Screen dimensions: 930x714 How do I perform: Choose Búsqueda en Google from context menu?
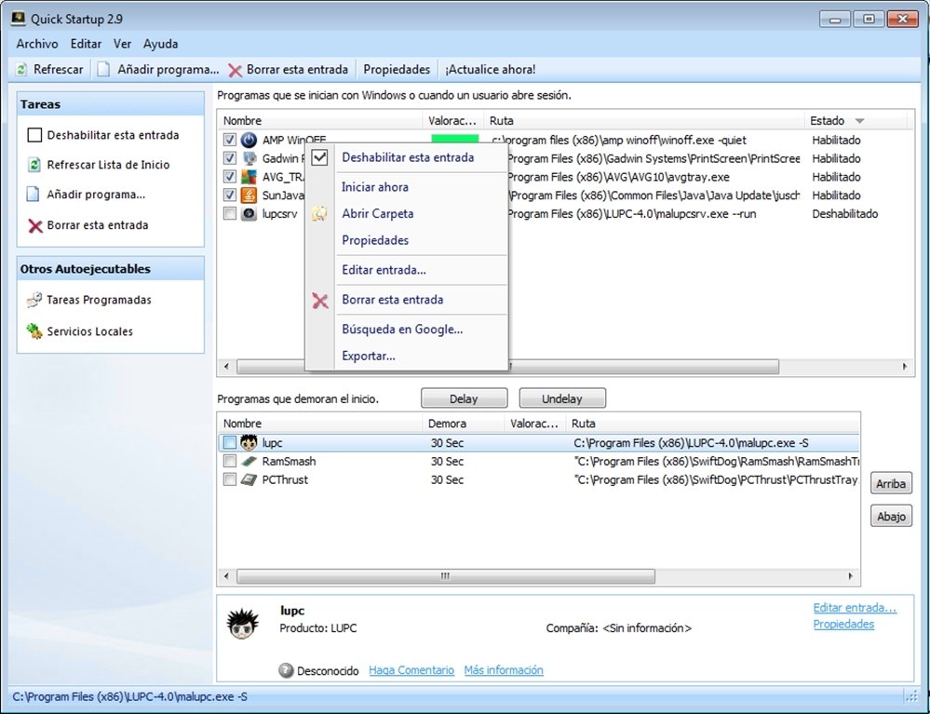pyautogui.click(x=402, y=330)
